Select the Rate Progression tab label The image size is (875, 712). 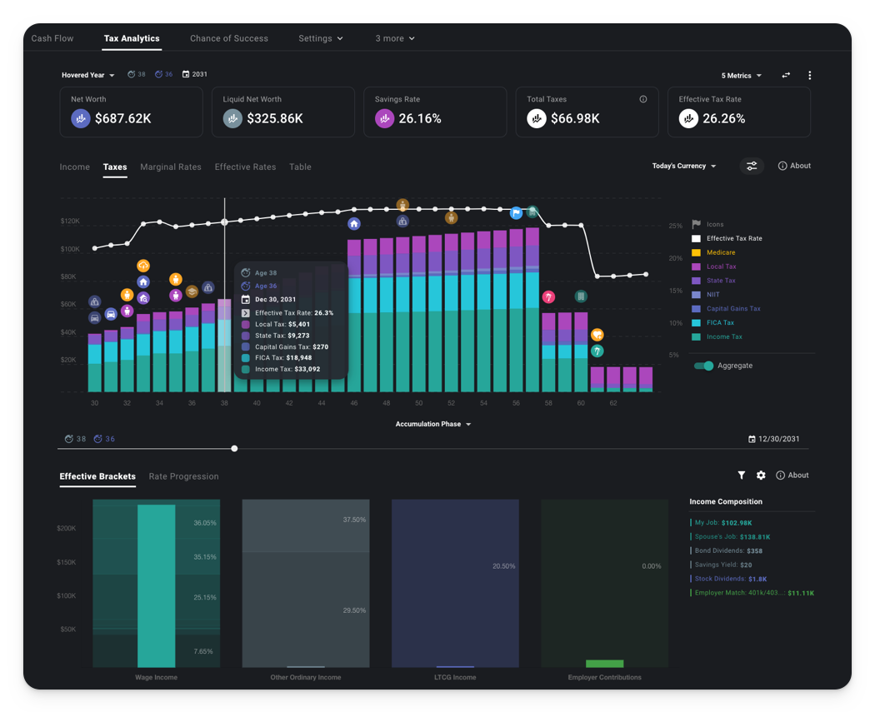pos(185,476)
